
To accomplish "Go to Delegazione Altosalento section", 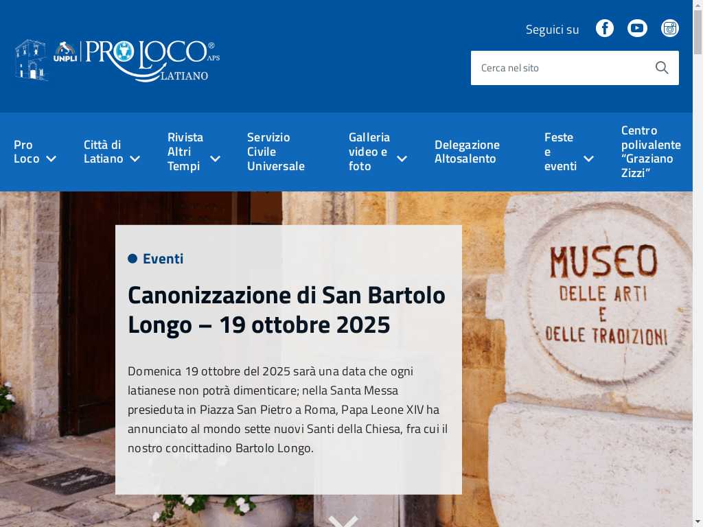I will (x=467, y=152).
